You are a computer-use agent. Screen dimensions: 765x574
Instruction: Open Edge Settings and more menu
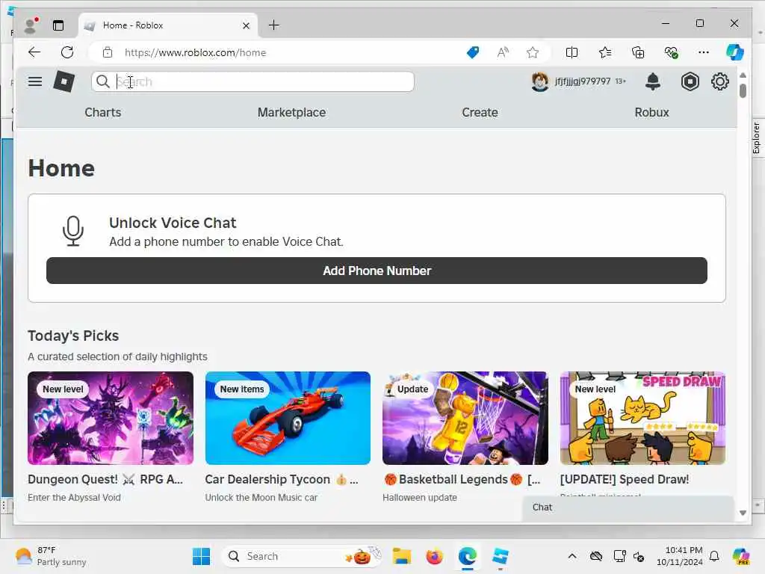click(704, 52)
